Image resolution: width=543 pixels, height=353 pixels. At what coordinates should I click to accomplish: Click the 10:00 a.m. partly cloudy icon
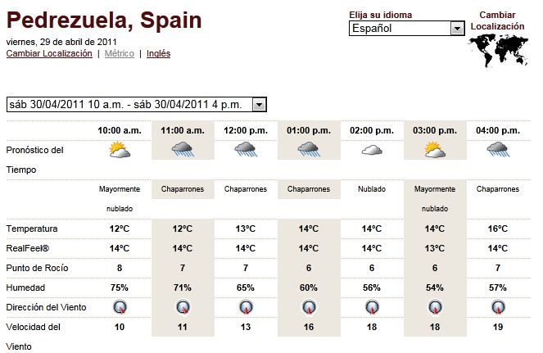[x=120, y=150]
